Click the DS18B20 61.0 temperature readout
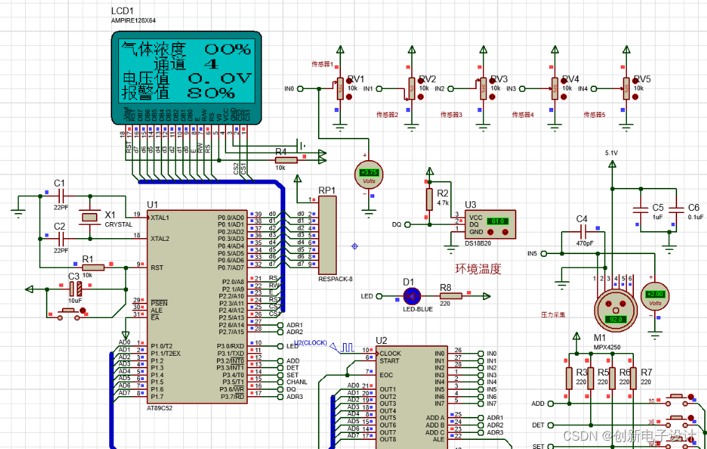Viewport: 707px width, 449px height. click(498, 221)
